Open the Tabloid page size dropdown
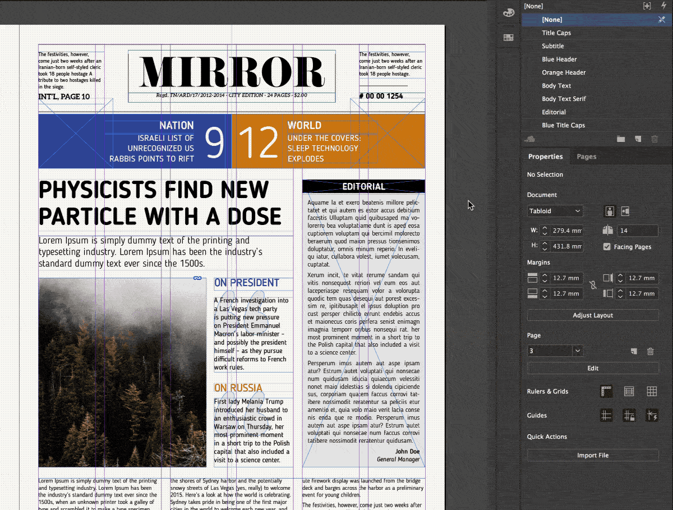Image resolution: width=673 pixels, height=510 pixels. [x=555, y=212]
